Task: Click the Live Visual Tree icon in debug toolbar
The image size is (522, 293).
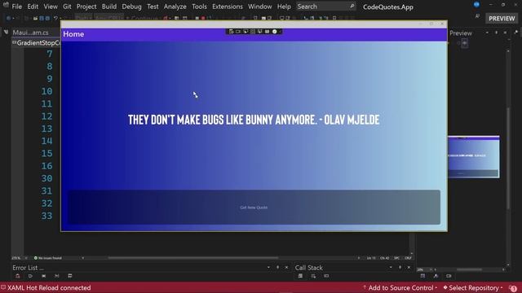Action: (231, 32)
